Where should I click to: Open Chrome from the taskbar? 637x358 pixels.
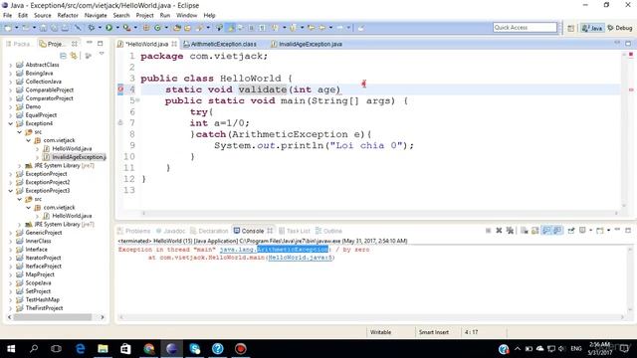148,349
